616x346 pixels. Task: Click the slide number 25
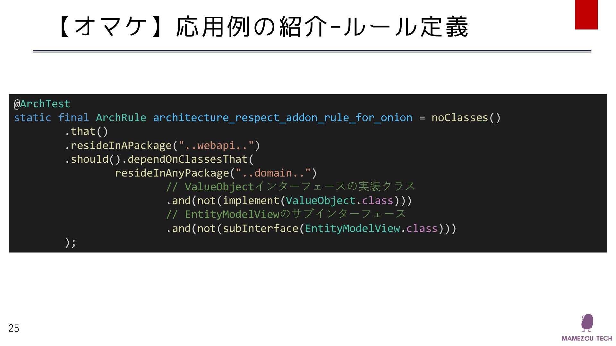pos(14,328)
